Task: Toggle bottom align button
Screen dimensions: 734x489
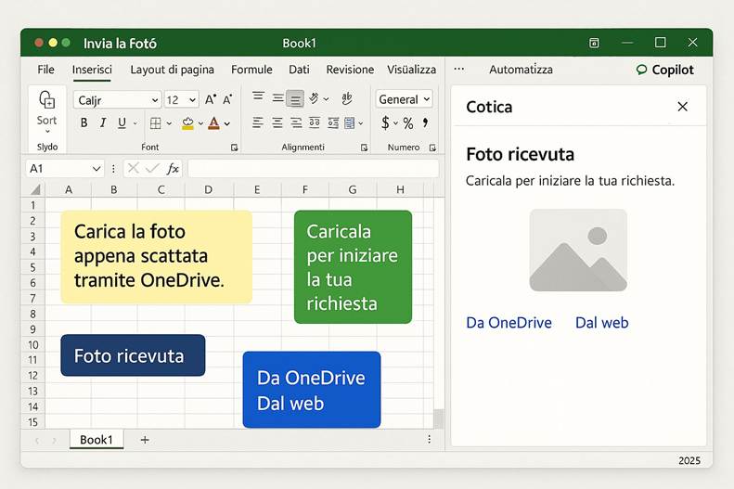Action: [295, 99]
